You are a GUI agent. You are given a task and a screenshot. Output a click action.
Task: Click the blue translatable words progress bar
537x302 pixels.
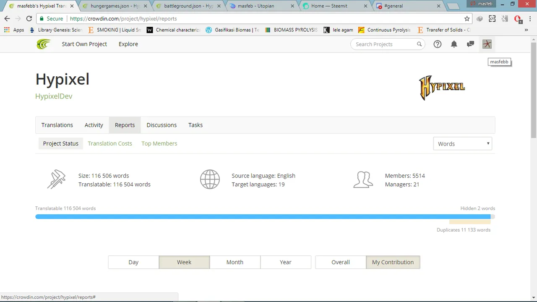point(263,216)
